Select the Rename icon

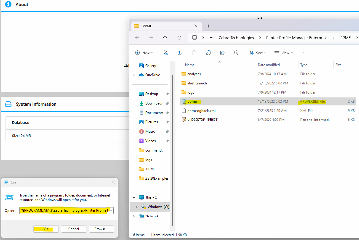208,53
